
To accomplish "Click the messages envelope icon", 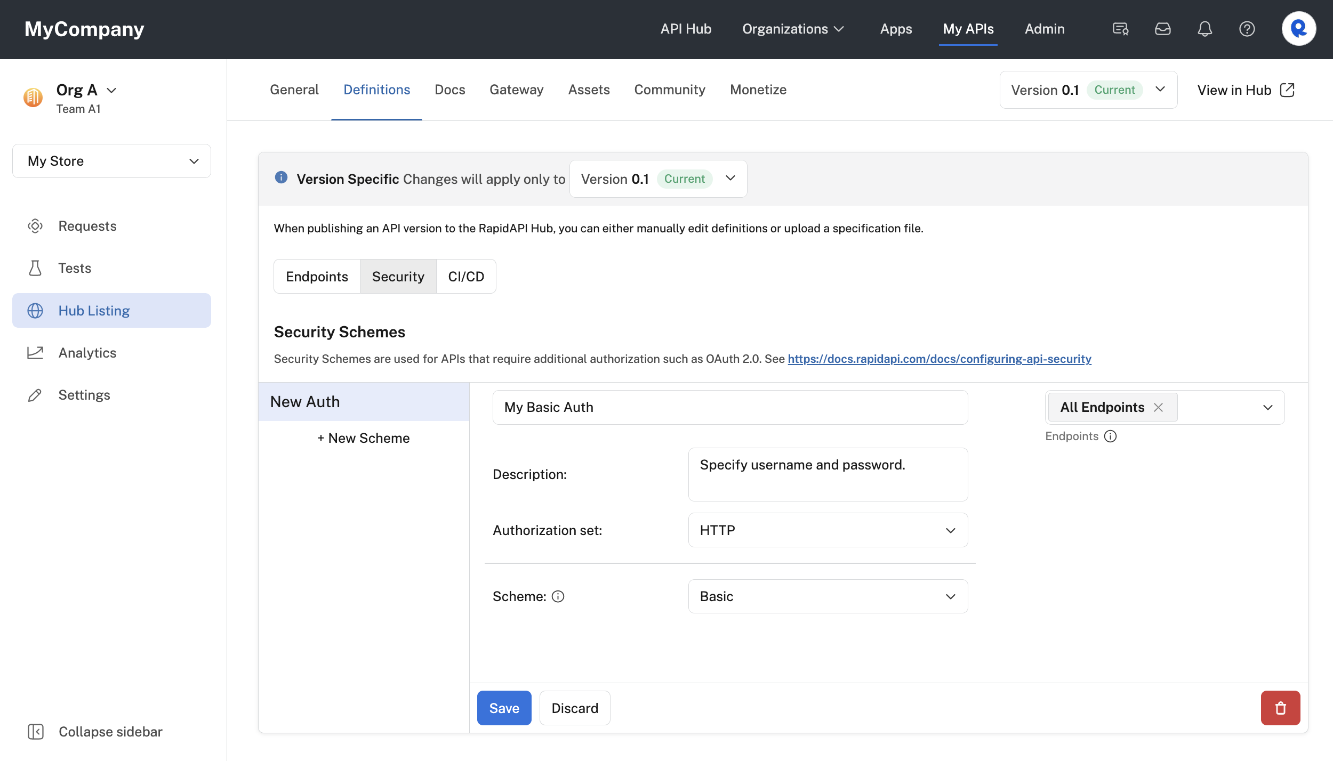I will click(x=1162, y=29).
